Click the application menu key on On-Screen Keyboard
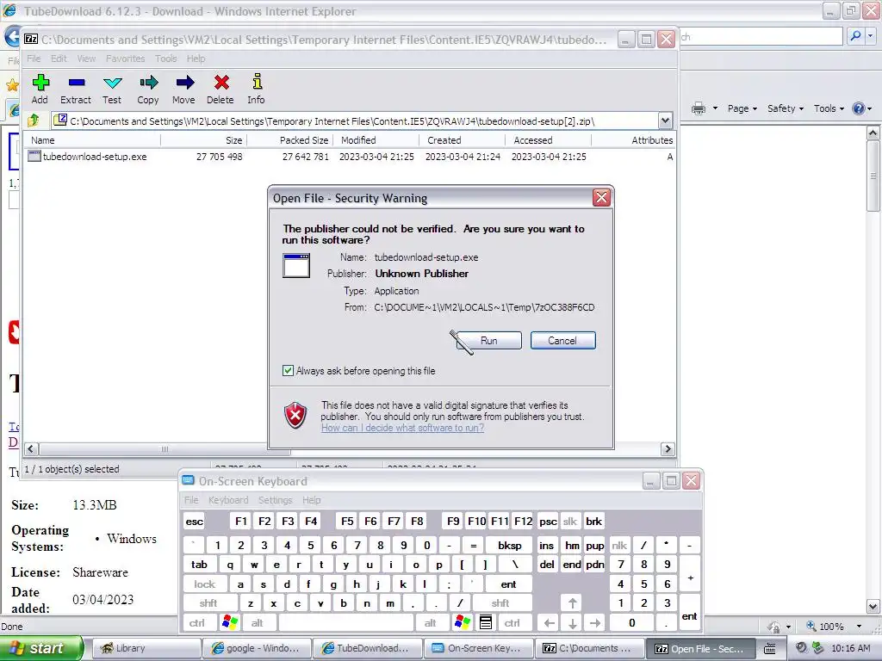This screenshot has height=661, width=882. (x=486, y=622)
